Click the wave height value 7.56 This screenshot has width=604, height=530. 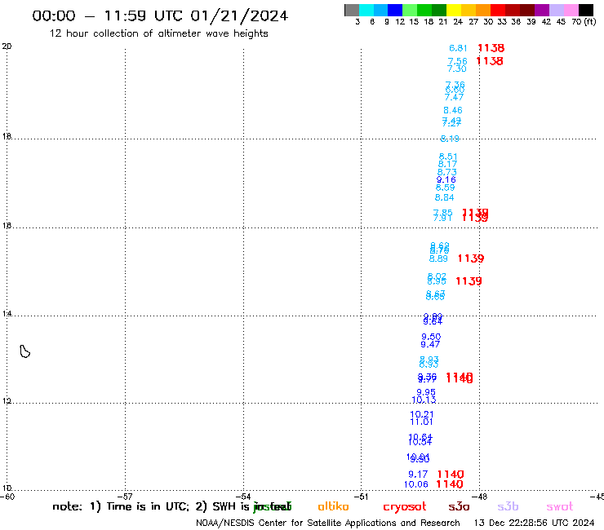pyautogui.click(x=458, y=61)
